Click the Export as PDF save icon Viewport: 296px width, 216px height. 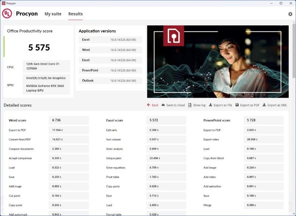pos(237,105)
